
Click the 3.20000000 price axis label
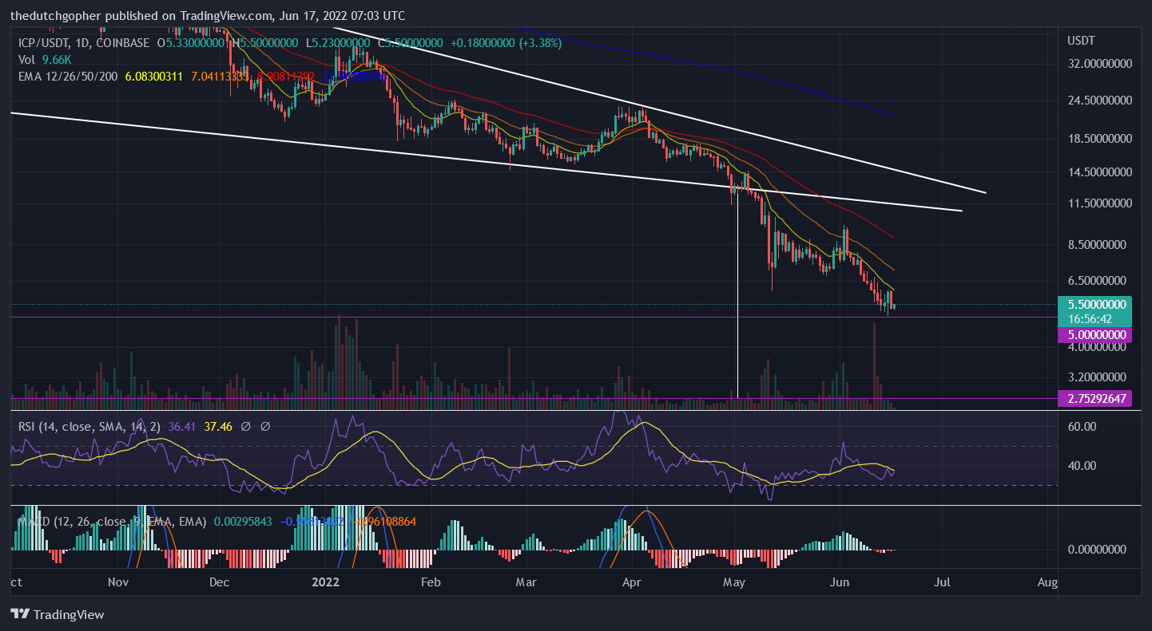coord(1098,377)
